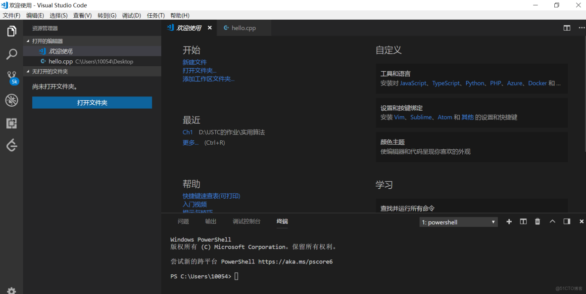Image resolution: width=586 pixels, height=294 pixels.
Task: Click VS Code logo in title bar
Action: pos(4,5)
